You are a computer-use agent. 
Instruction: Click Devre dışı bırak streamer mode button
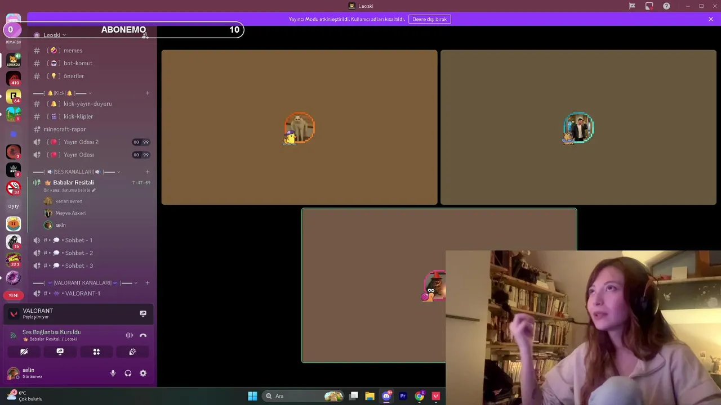pyautogui.click(x=430, y=19)
